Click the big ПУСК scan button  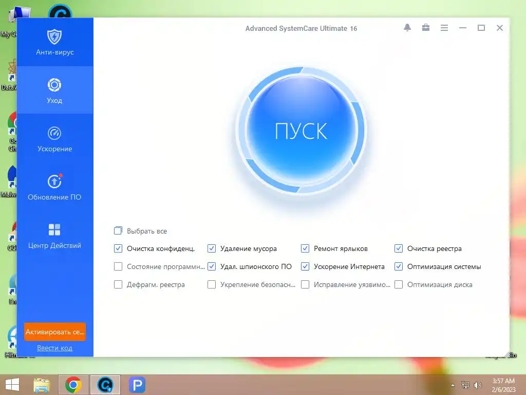point(301,131)
